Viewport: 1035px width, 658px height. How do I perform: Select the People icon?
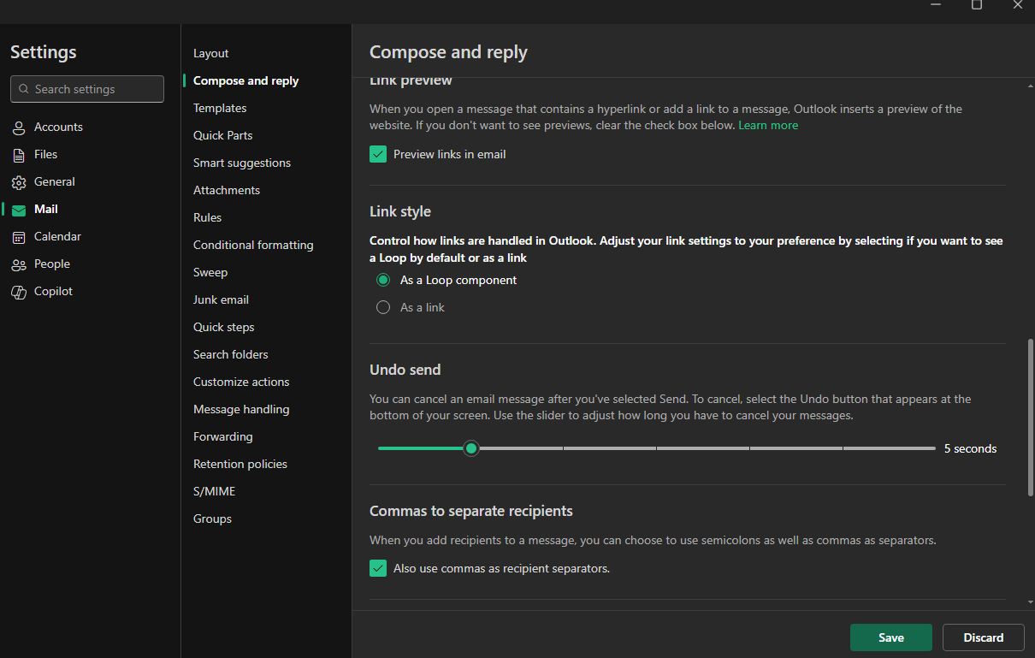coord(19,264)
